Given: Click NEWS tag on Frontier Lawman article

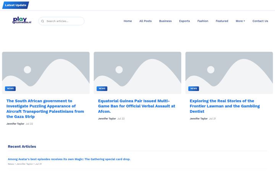Looking at the screenshot, I should coord(194,89).
